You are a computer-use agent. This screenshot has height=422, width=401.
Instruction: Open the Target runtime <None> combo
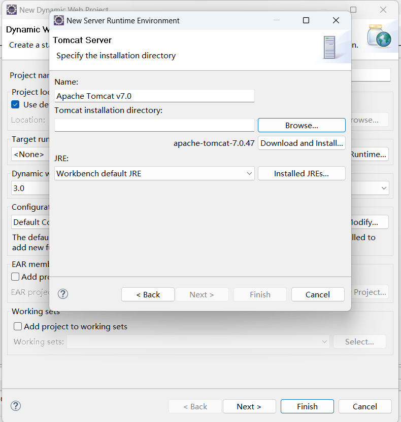(x=30, y=154)
